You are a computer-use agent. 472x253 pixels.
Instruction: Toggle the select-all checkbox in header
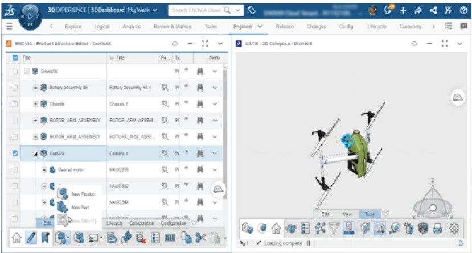point(15,58)
